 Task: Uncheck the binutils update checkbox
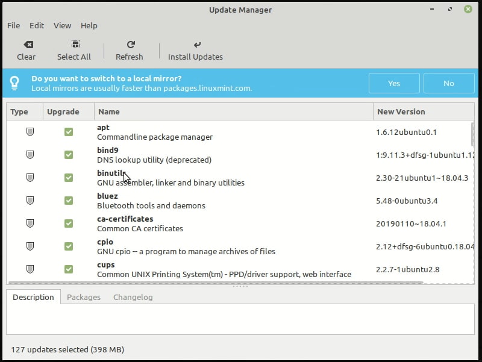[x=68, y=177]
